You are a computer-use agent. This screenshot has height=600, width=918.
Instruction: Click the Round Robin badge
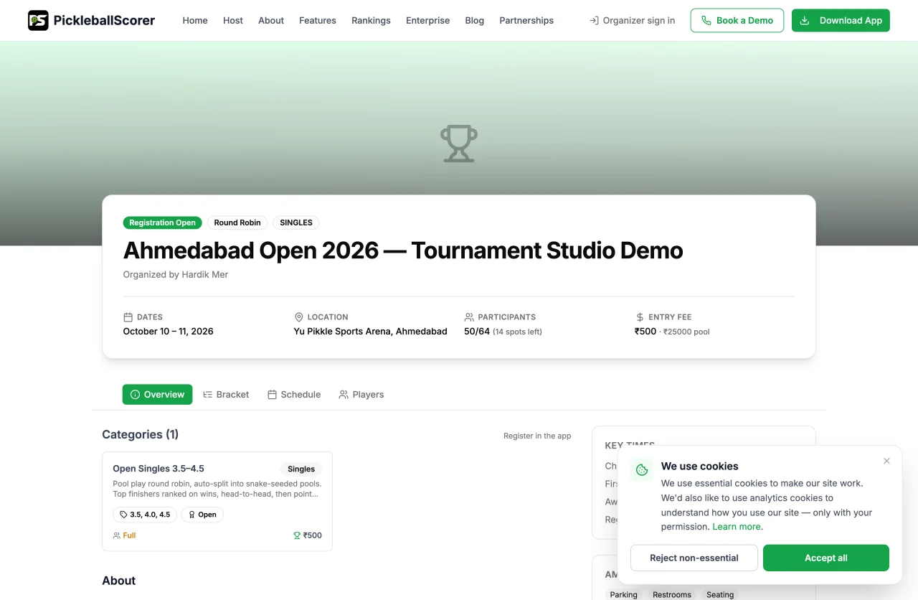(x=237, y=222)
